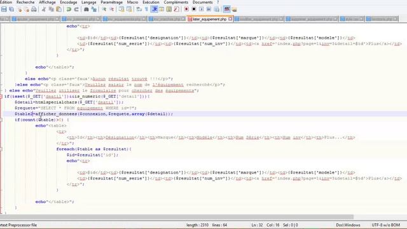Image resolution: width=407 pixels, height=229 pixels.
Task: Click the $id=$resultat['id']; line
Action: (92, 155)
